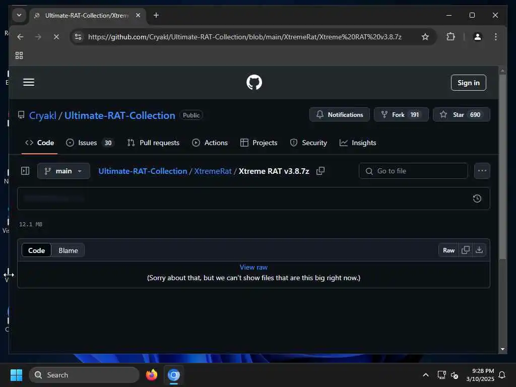
Task: Open the Cryakl owner profile link
Action: tap(43, 115)
